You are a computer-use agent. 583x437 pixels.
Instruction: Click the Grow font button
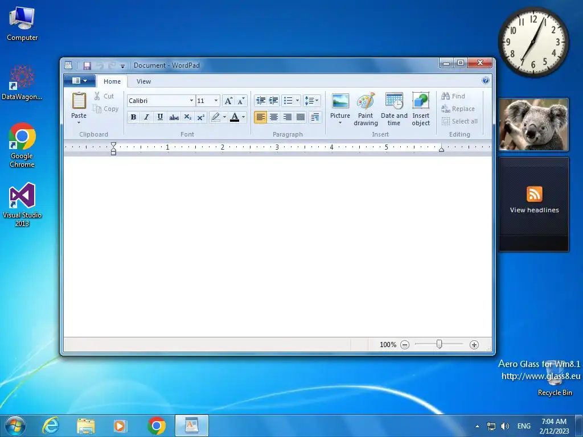point(229,101)
